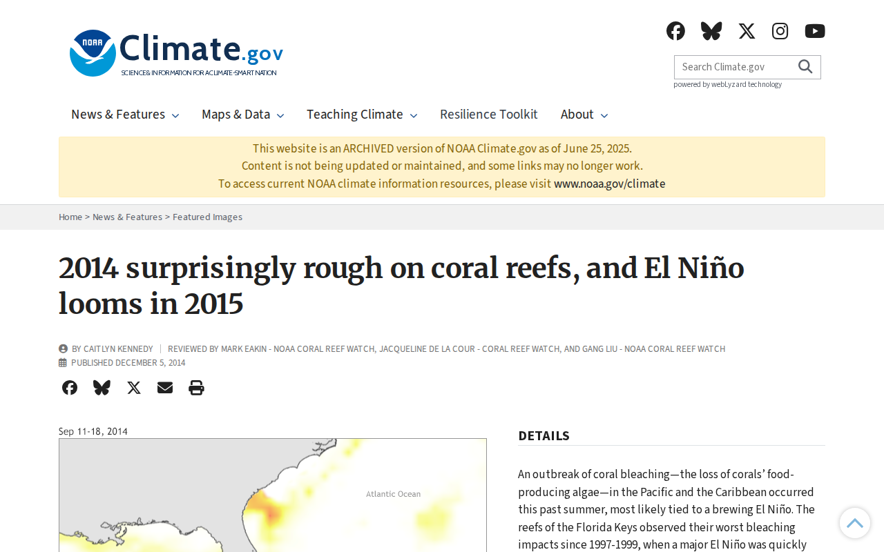Open the Facebook icon in header
884x552 pixels.
tap(675, 31)
